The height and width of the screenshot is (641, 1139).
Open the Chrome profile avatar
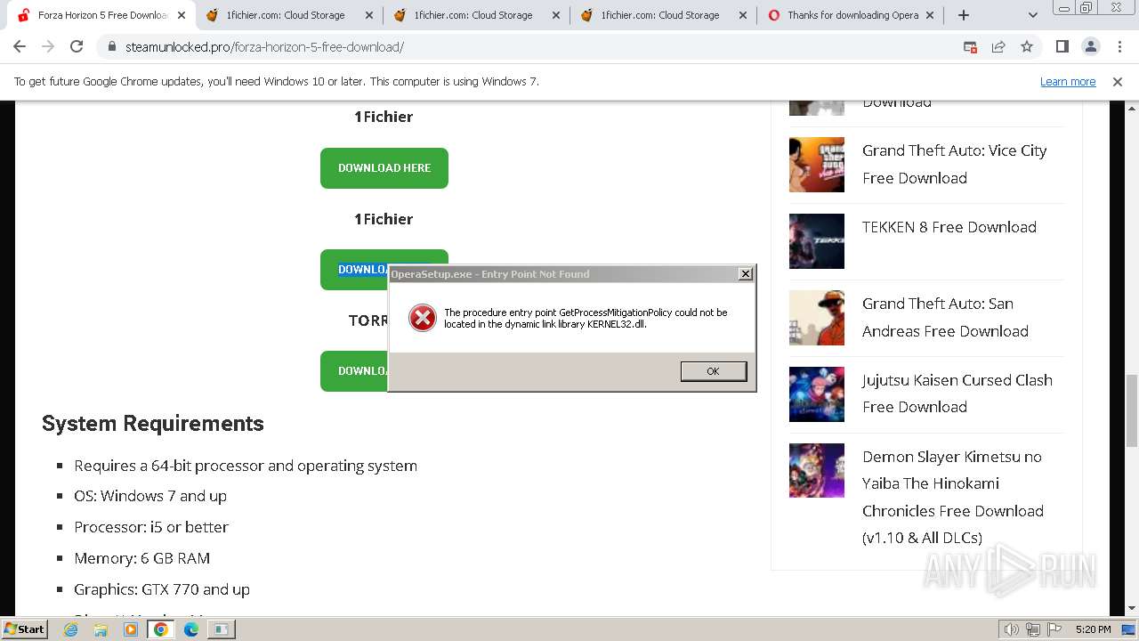click(x=1090, y=47)
